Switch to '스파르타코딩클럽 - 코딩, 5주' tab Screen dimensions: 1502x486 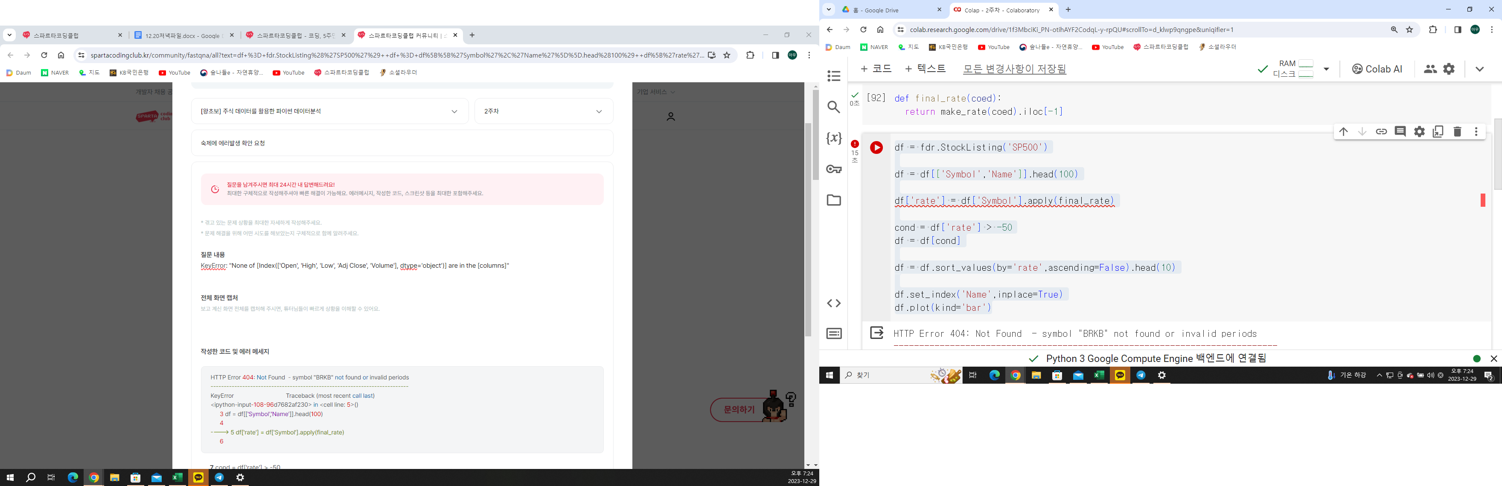[x=296, y=35]
